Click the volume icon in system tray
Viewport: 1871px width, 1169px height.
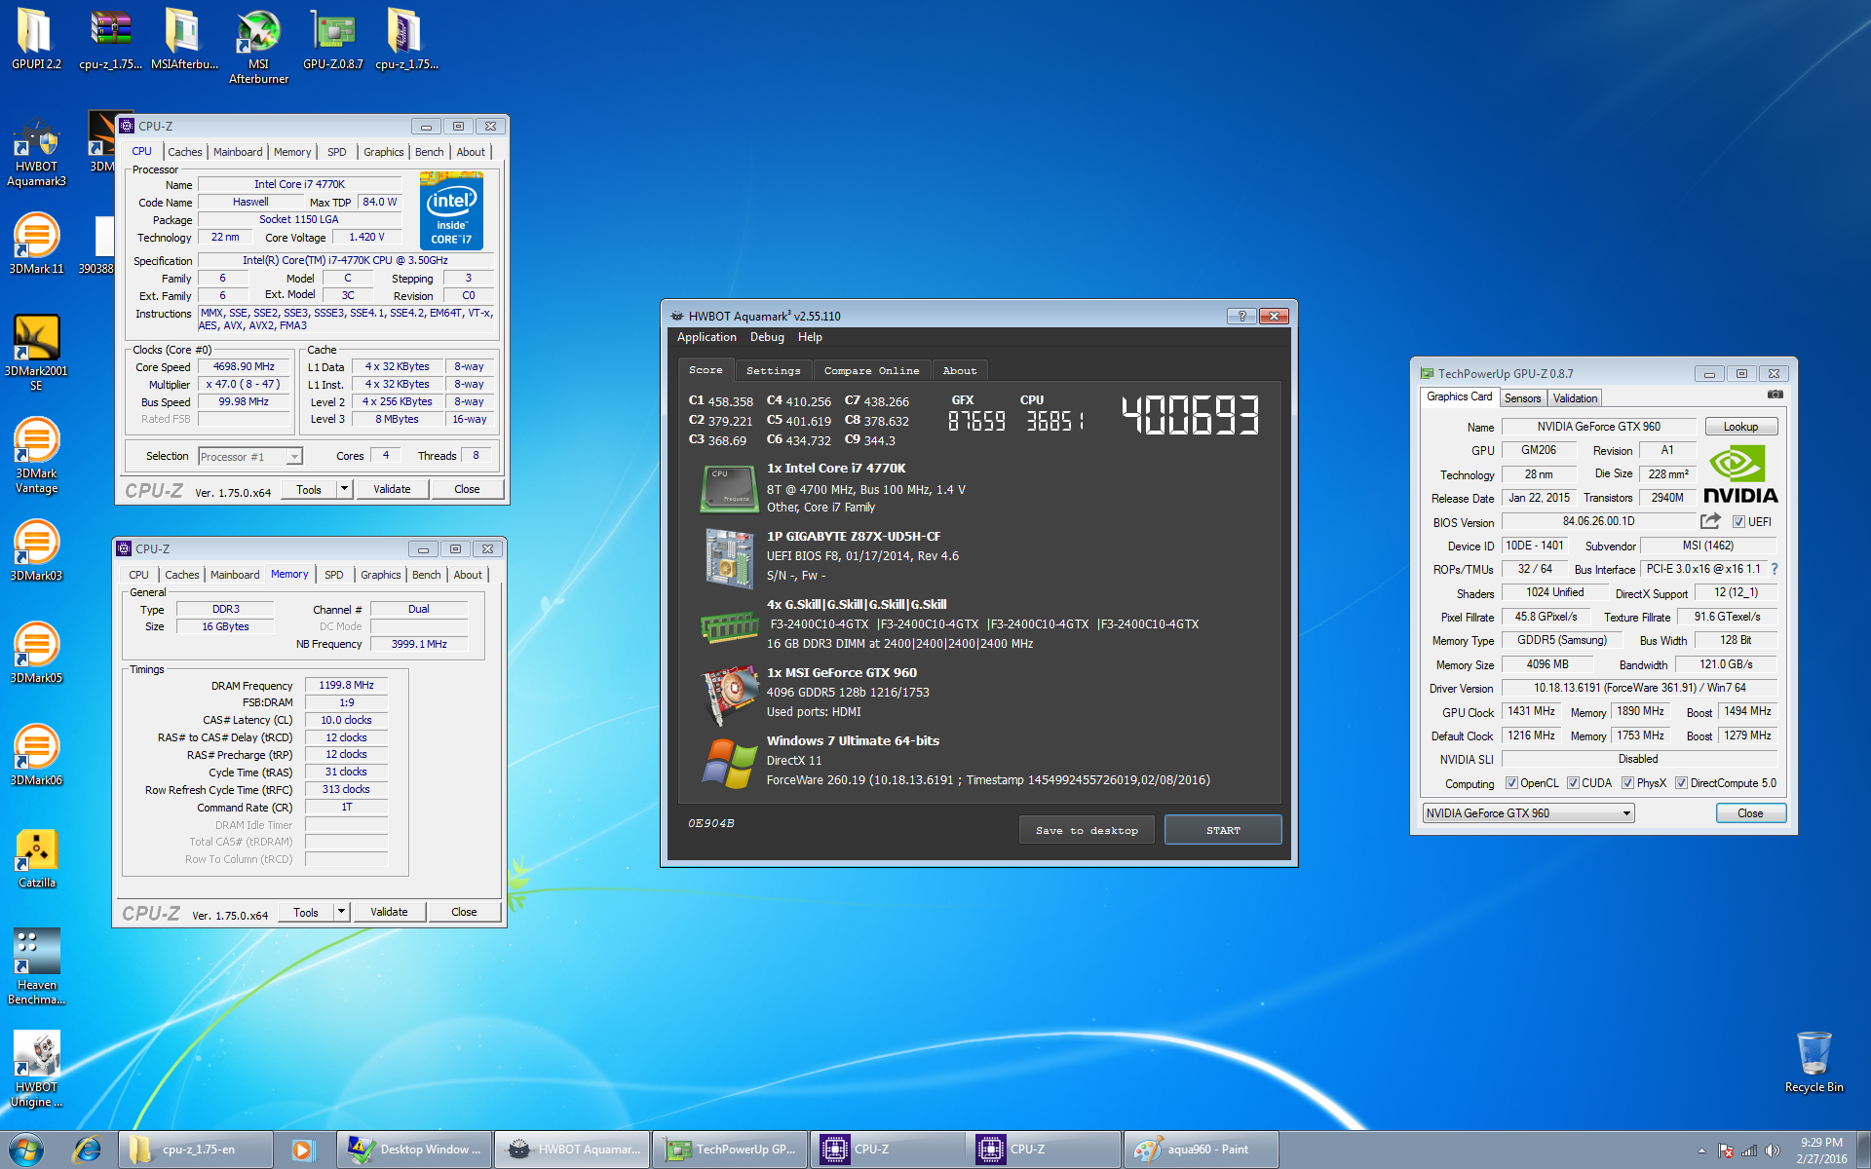[x=1772, y=1150]
